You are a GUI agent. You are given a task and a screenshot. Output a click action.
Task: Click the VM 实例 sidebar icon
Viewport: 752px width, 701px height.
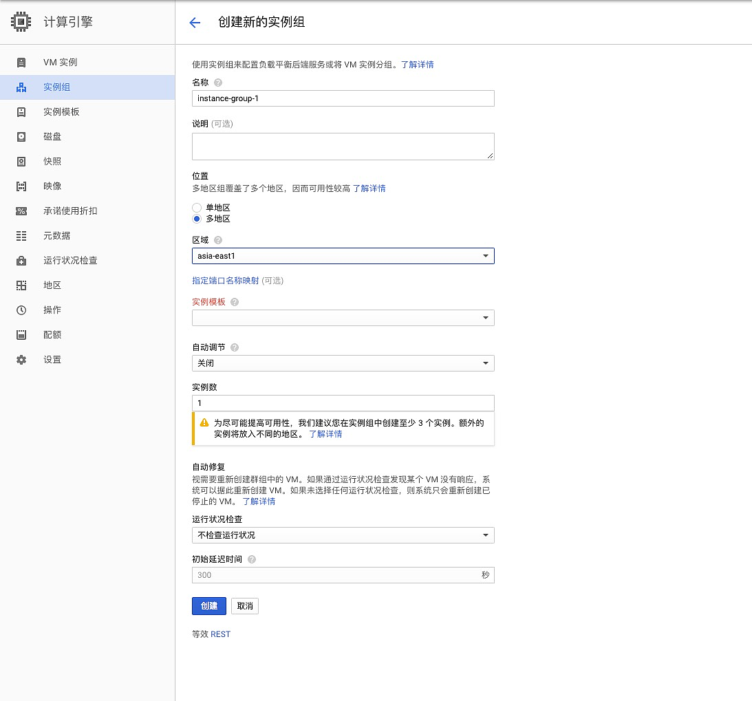coord(21,63)
